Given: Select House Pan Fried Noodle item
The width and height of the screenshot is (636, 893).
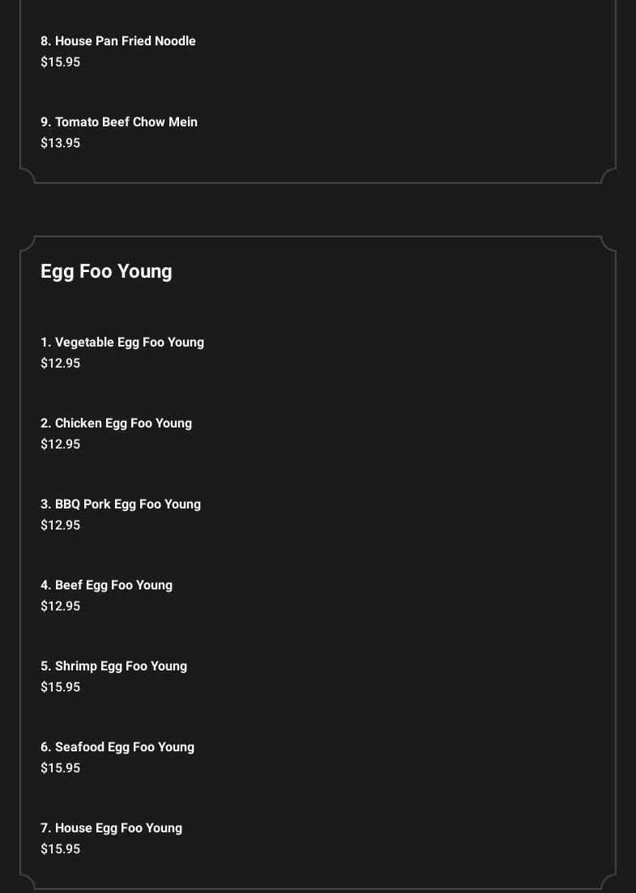Looking at the screenshot, I should (x=118, y=41).
